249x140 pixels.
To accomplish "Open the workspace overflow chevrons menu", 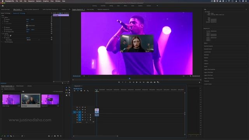I will pos(157,6).
